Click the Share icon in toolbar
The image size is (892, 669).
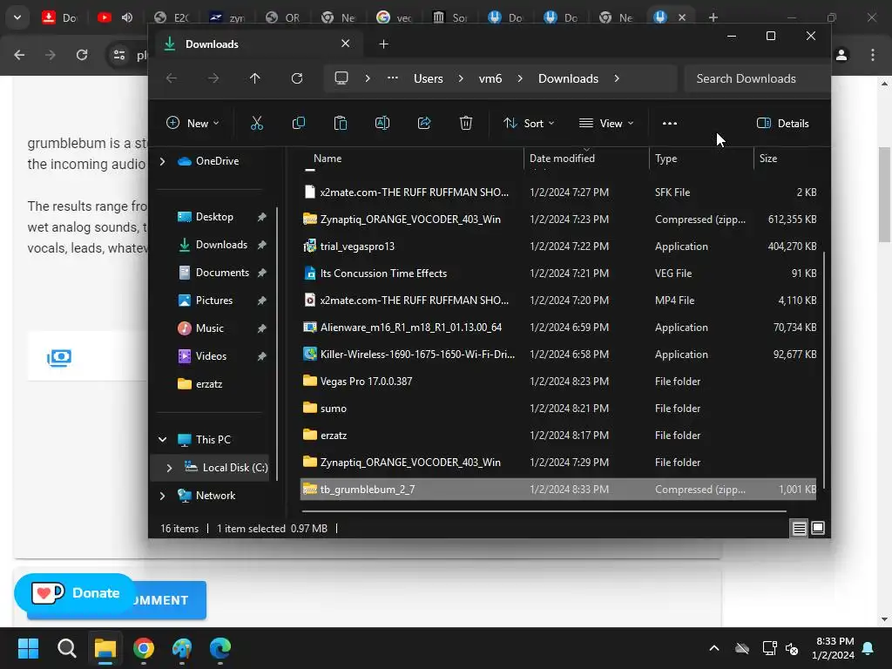point(424,123)
